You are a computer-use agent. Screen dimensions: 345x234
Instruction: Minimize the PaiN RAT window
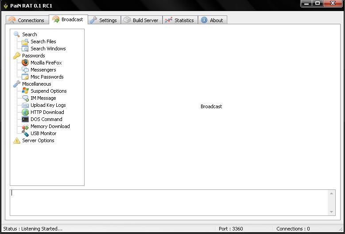[307, 3]
